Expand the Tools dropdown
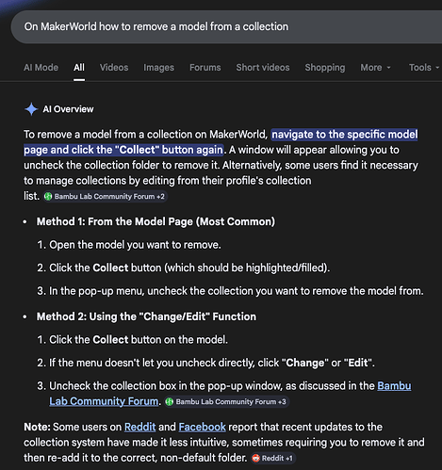Image resolution: width=442 pixels, height=470 pixels. [x=424, y=68]
